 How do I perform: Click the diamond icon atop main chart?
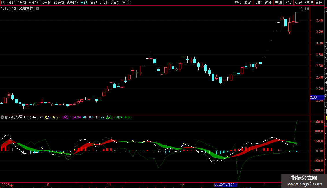pyautogui.click(x=302, y=9)
